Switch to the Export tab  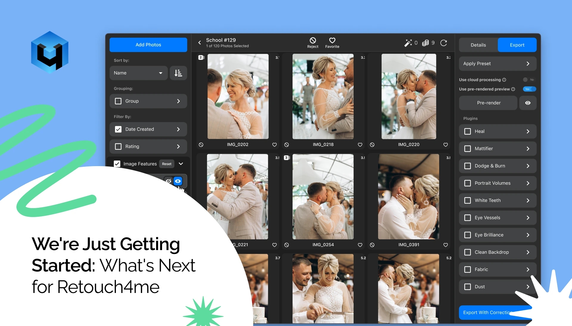pyautogui.click(x=517, y=45)
